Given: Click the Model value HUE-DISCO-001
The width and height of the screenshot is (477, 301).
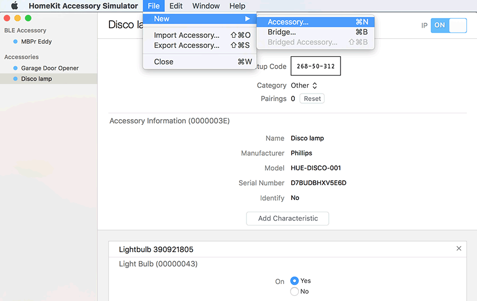Looking at the screenshot, I should click(316, 168).
